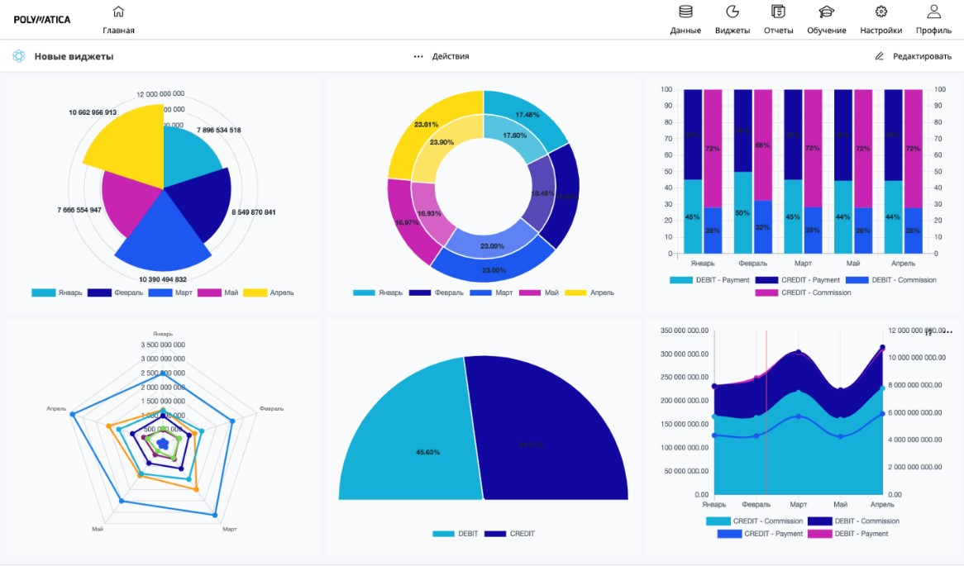Click DEBIT - Commission in the area chart legend

[x=853, y=521]
